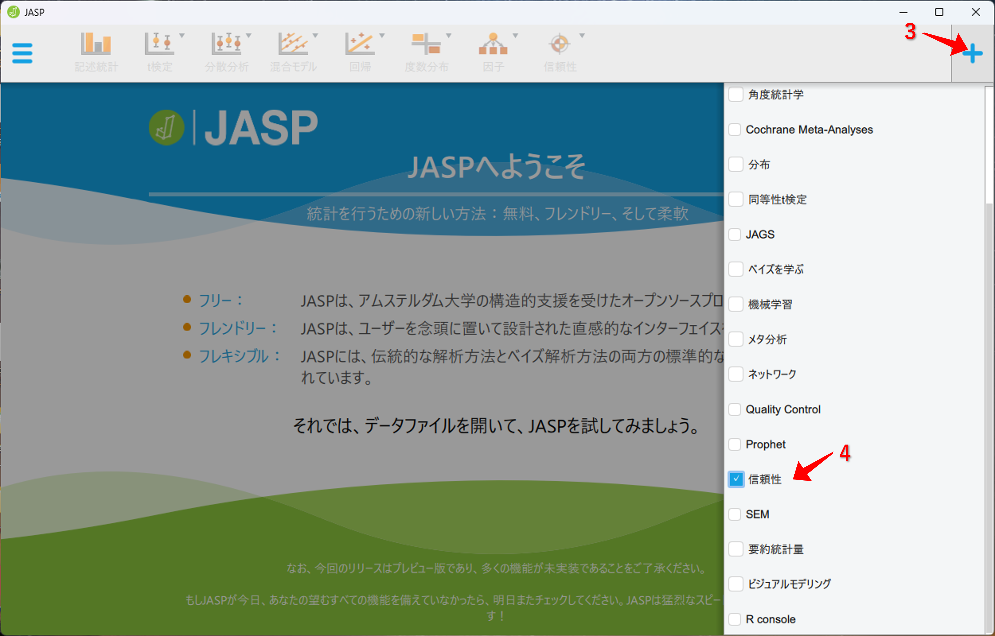
Task: Enable the 角度統計学 module checkbox
Action: click(736, 94)
